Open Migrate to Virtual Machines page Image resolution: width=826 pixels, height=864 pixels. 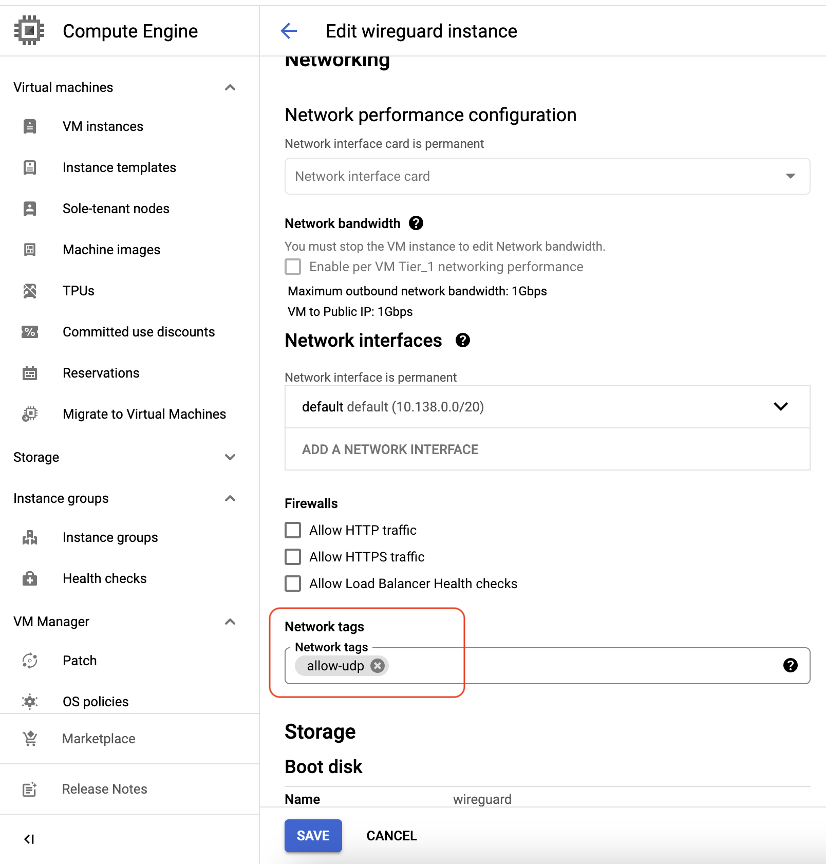point(144,414)
